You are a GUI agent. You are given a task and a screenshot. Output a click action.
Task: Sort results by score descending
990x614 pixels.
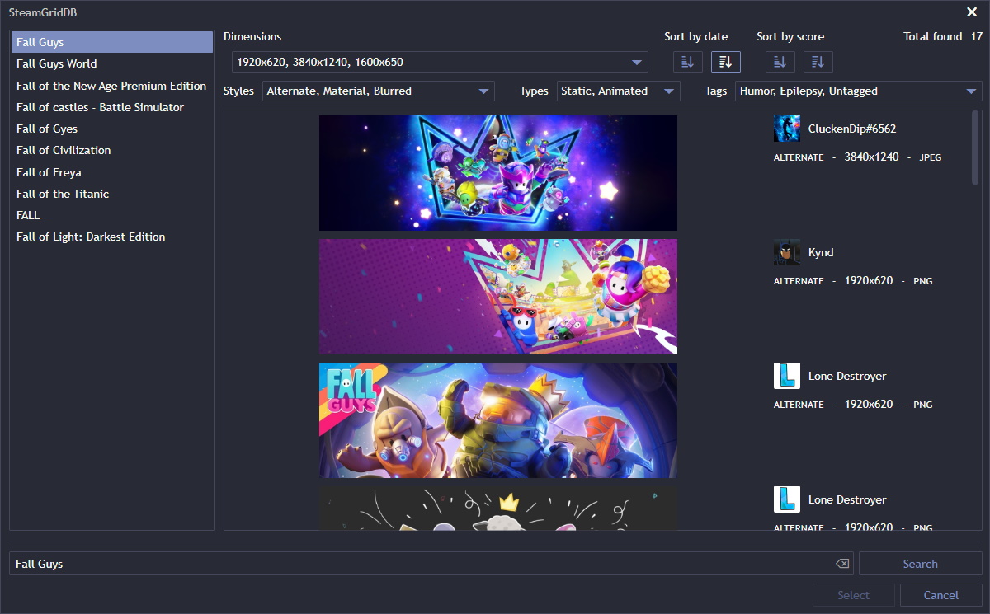click(818, 62)
